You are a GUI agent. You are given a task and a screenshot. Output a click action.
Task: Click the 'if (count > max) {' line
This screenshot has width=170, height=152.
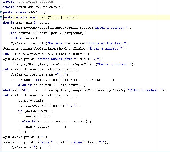pyautogui.click(x=35, y=111)
